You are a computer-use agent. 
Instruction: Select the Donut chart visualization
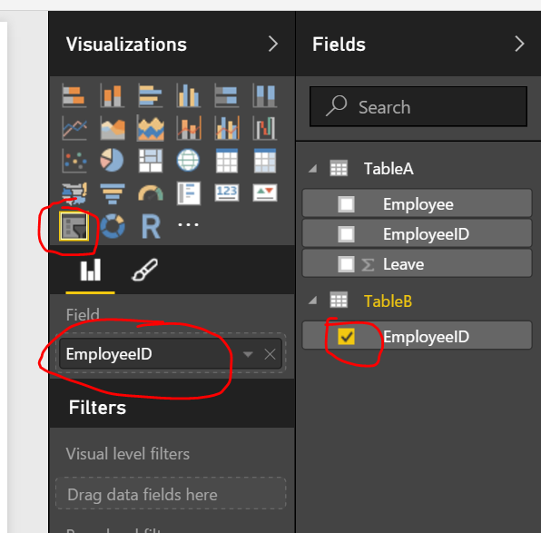(113, 226)
